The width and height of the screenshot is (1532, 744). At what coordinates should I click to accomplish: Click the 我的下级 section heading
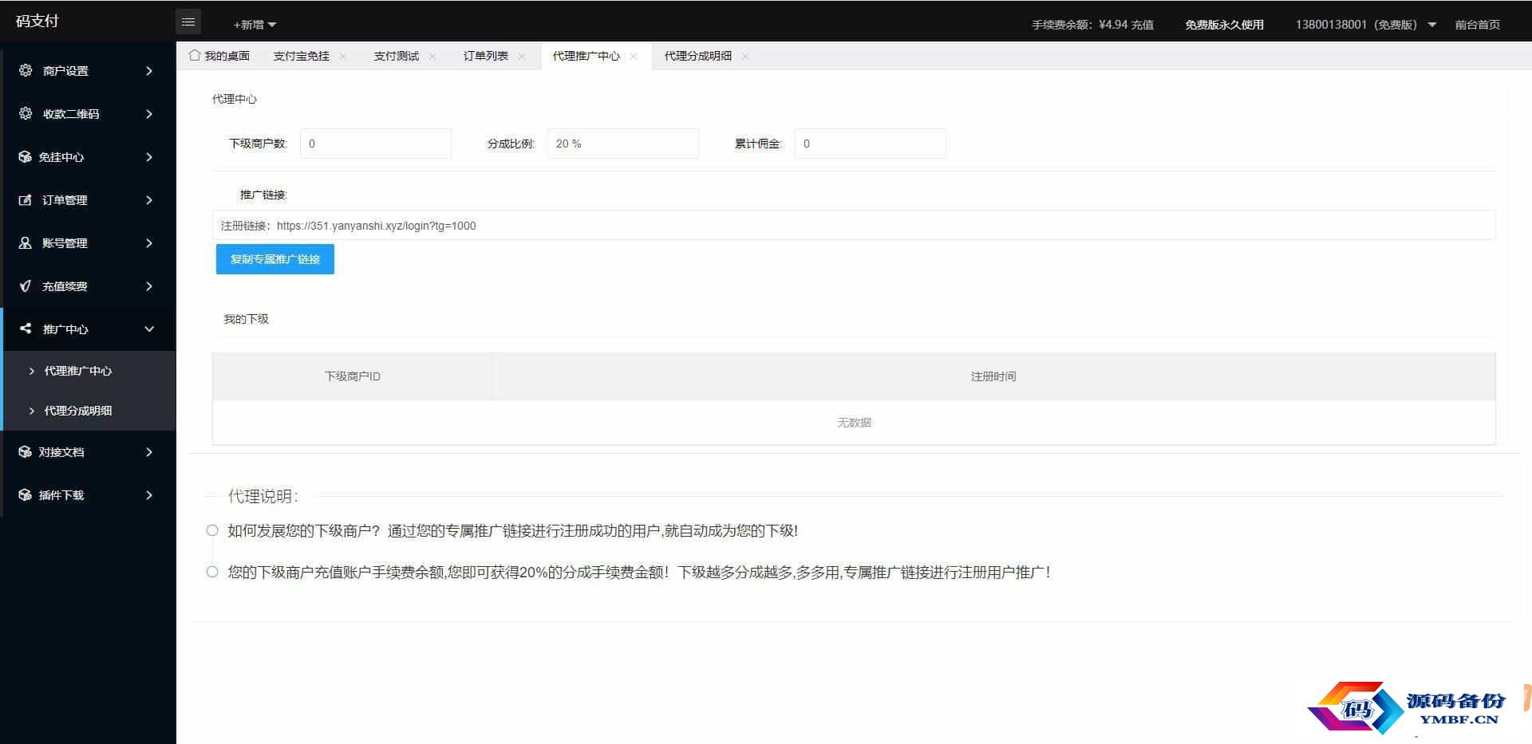click(247, 319)
